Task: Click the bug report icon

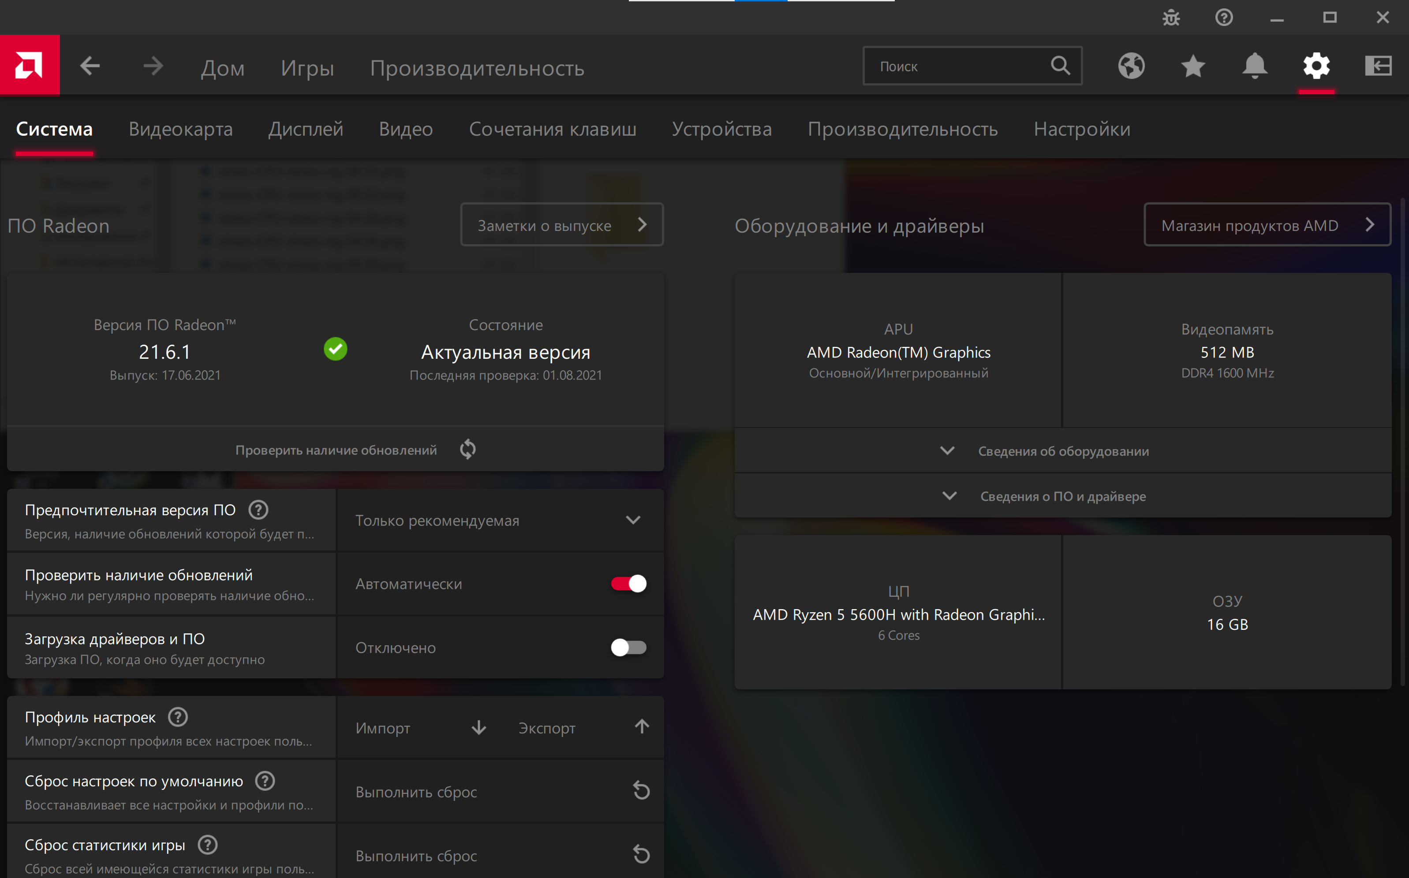Action: [1171, 18]
